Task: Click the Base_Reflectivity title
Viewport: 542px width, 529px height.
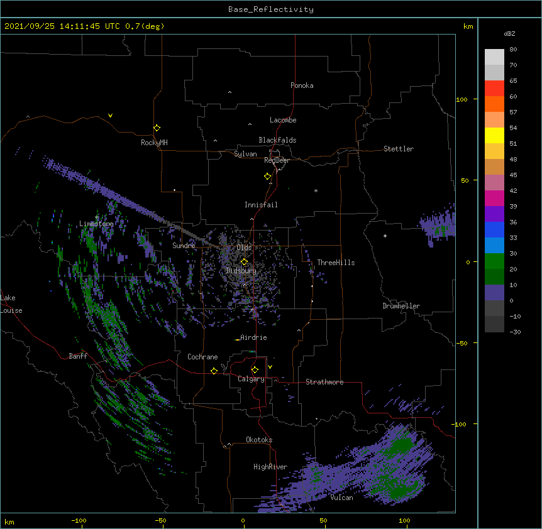Action: coord(271,9)
